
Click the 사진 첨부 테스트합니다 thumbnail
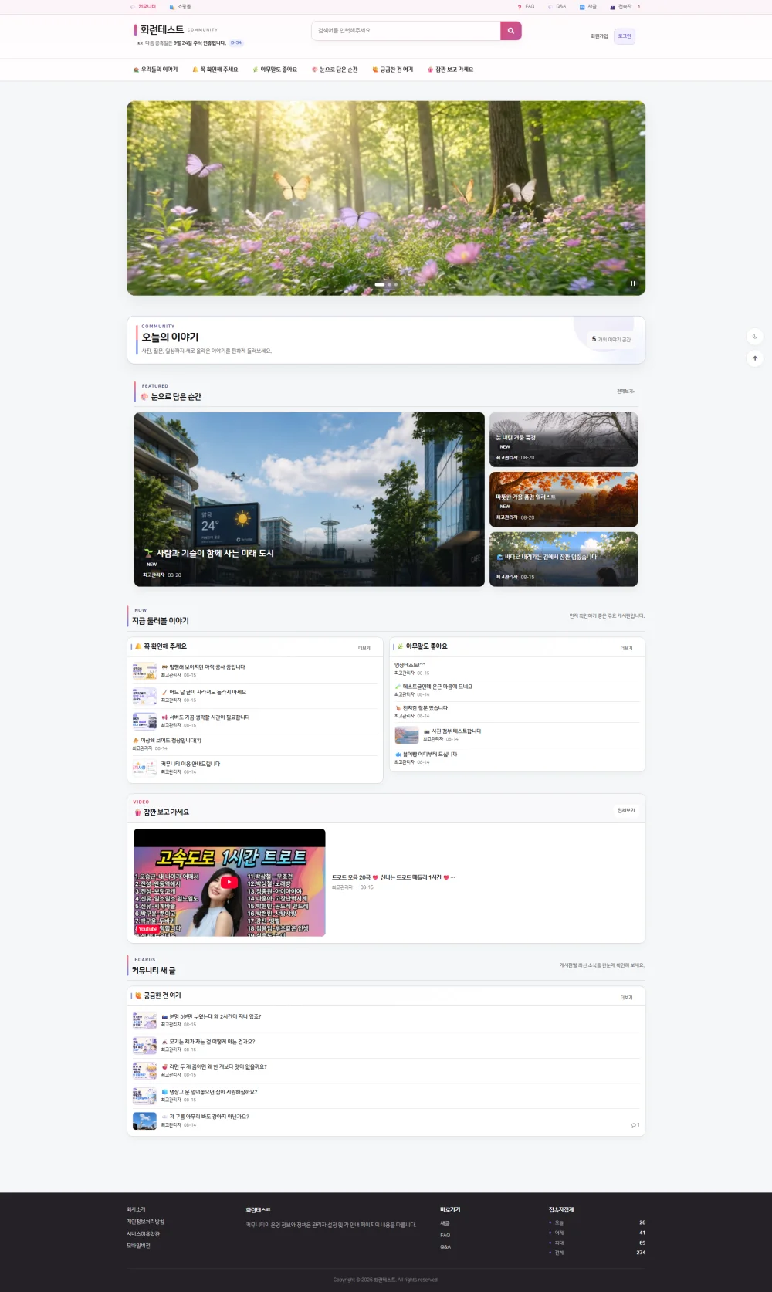407,734
